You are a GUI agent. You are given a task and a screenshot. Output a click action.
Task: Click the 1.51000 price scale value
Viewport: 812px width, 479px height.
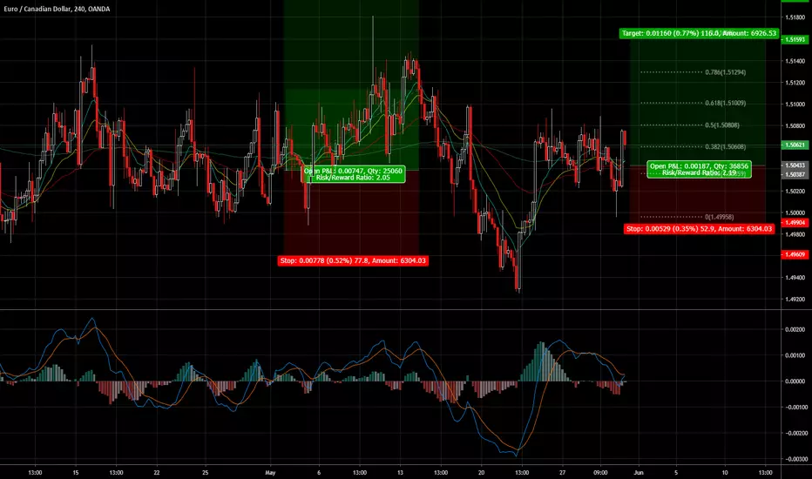click(795, 105)
